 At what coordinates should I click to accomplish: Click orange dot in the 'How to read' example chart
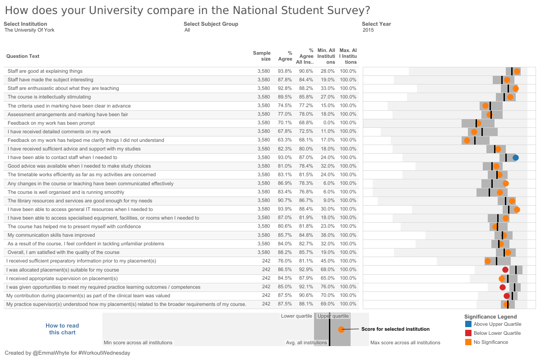[x=341, y=329]
